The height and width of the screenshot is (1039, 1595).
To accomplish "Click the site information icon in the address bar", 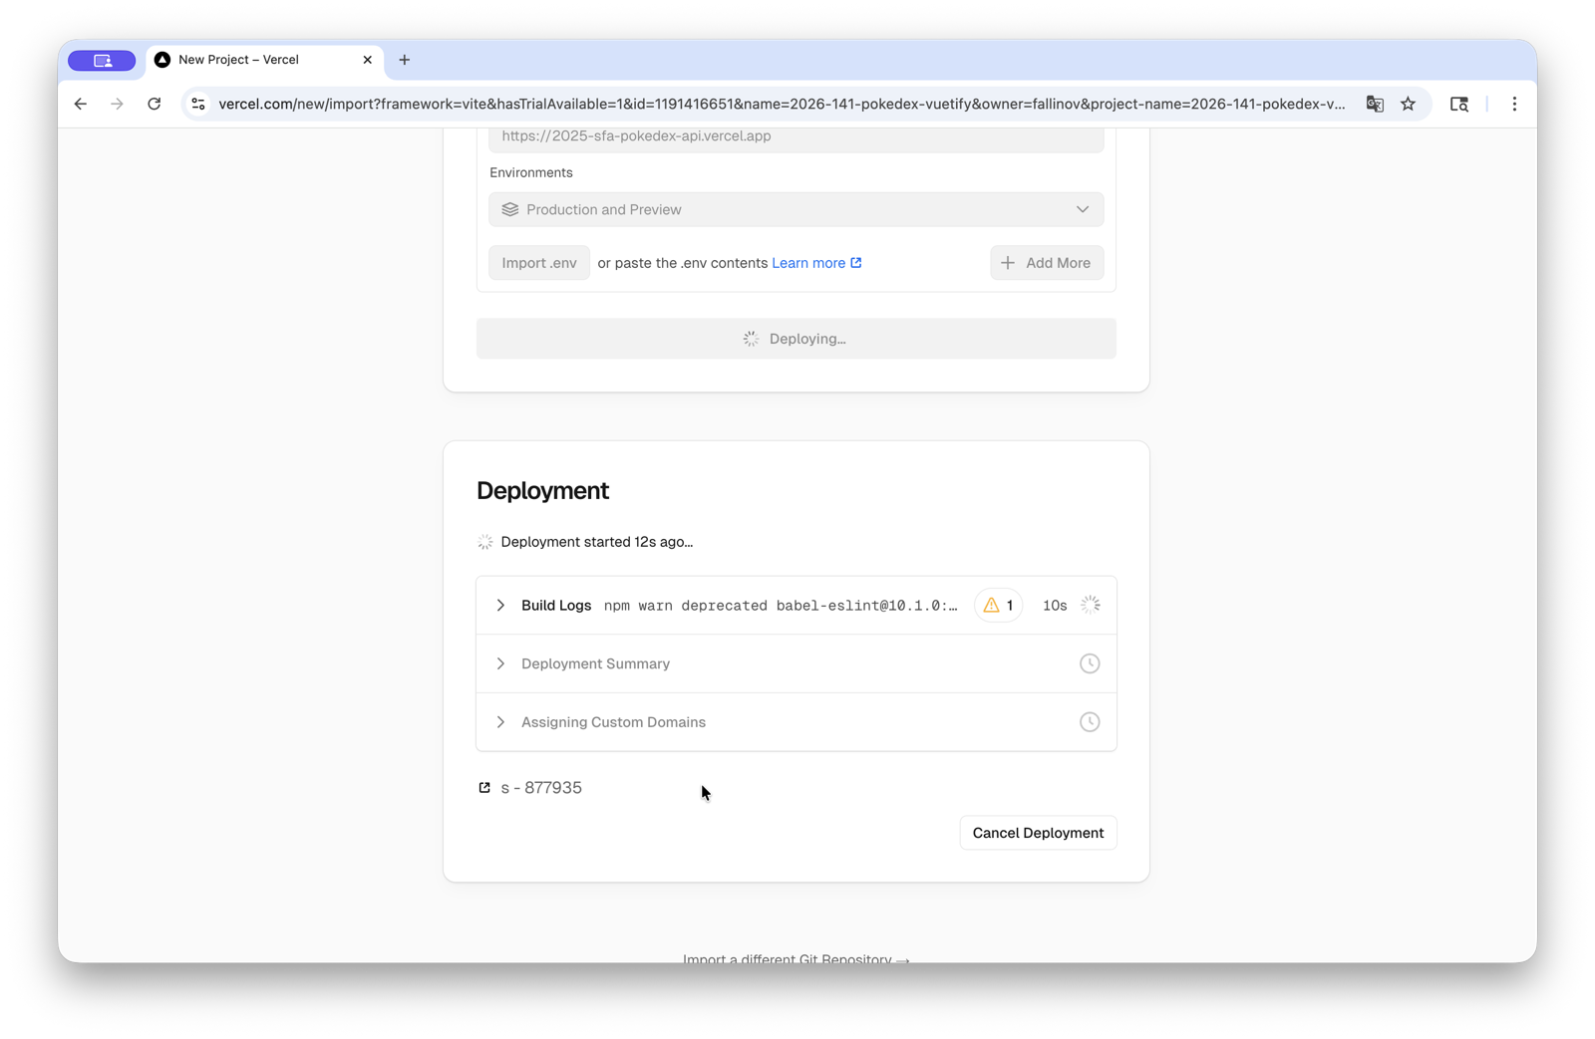I will (198, 104).
